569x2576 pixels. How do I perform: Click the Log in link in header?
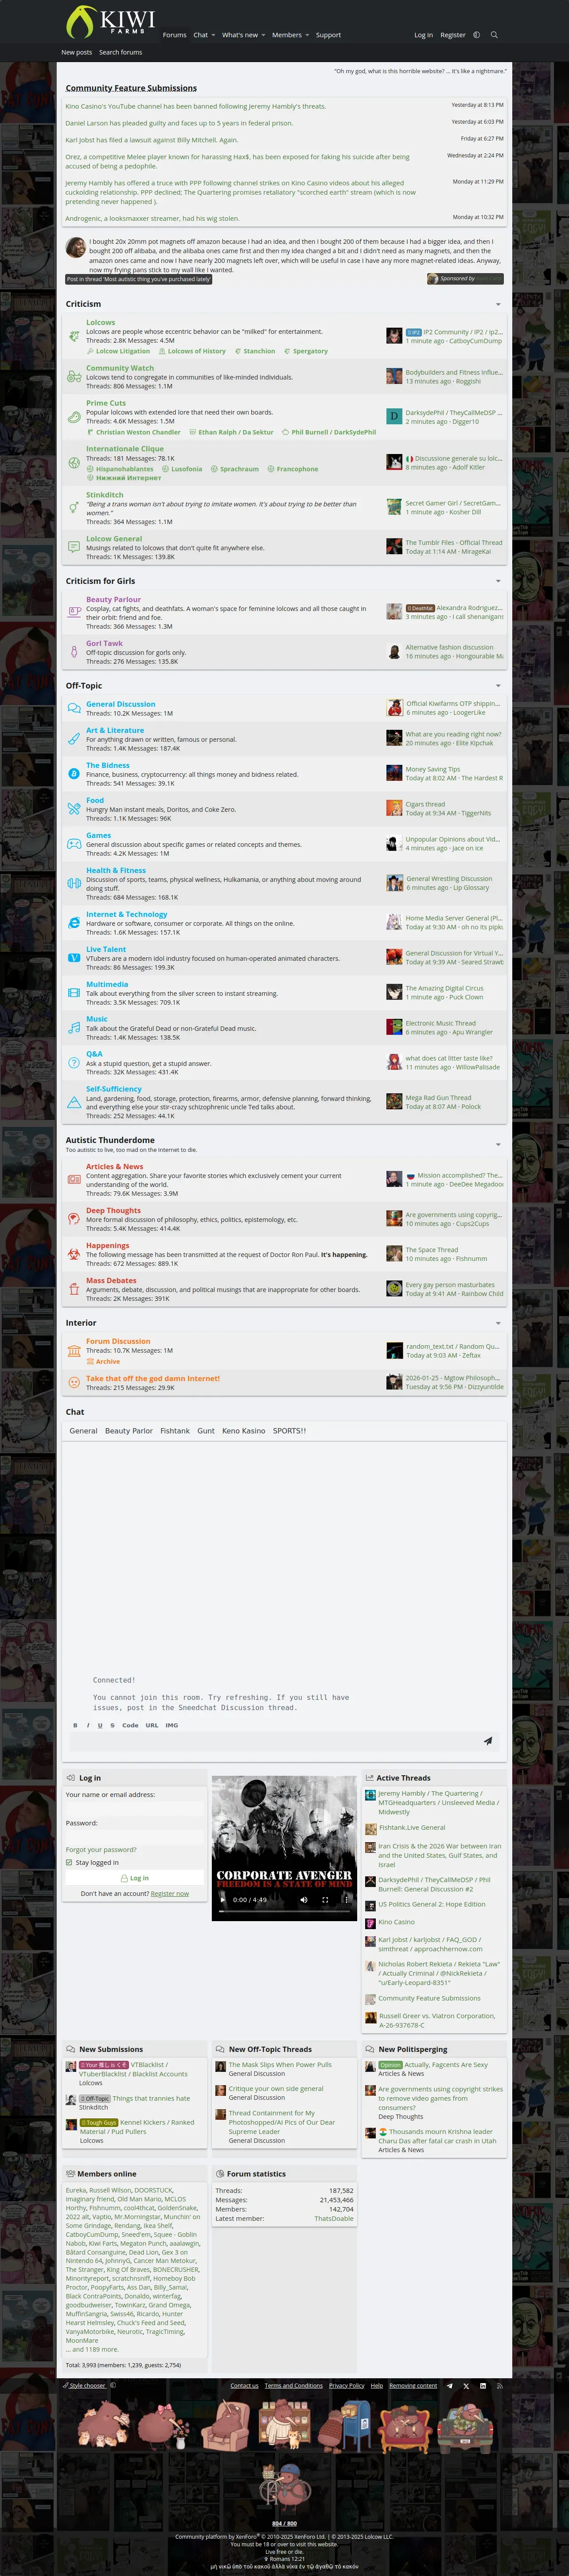click(x=423, y=35)
